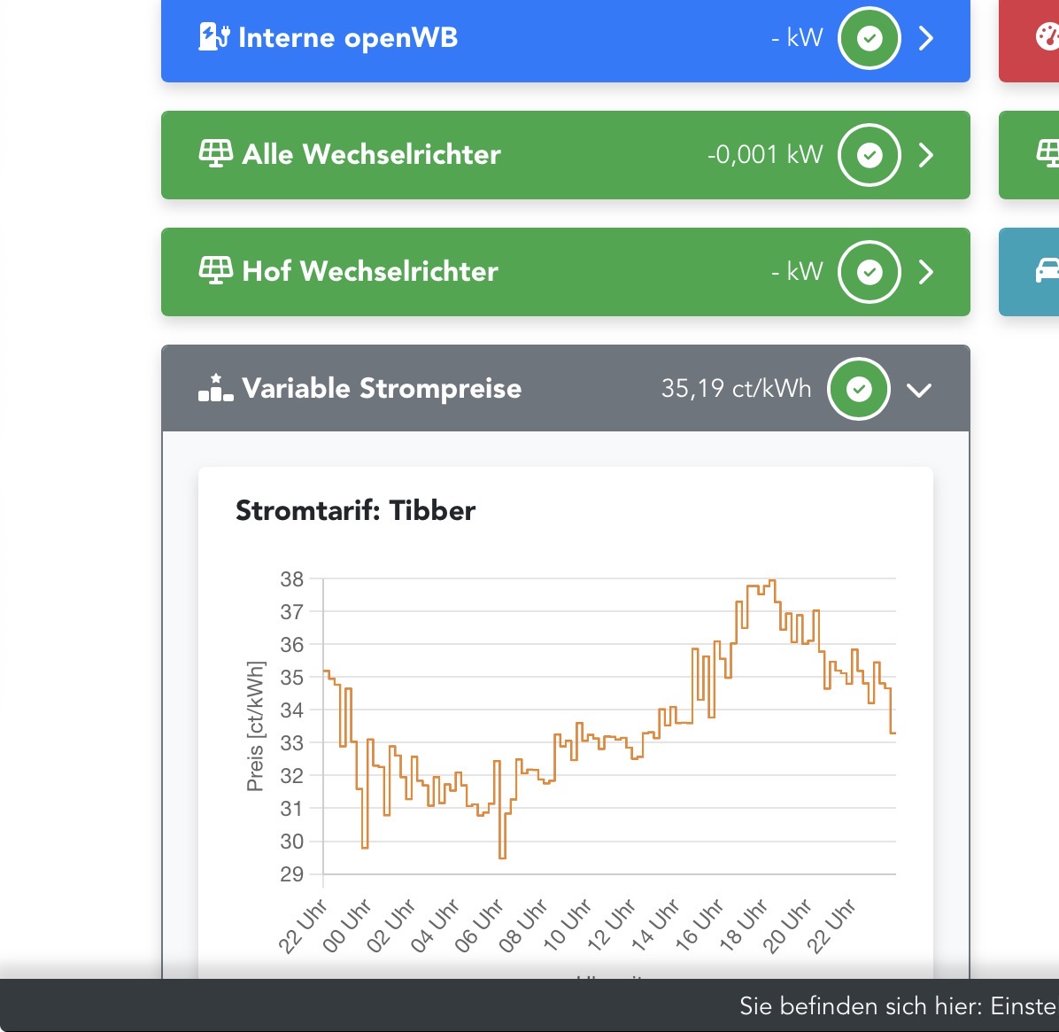Click the status checkmark on Hof Wechselrichter
Viewport: 1059px width, 1032px height.
[x=870, y=272]
